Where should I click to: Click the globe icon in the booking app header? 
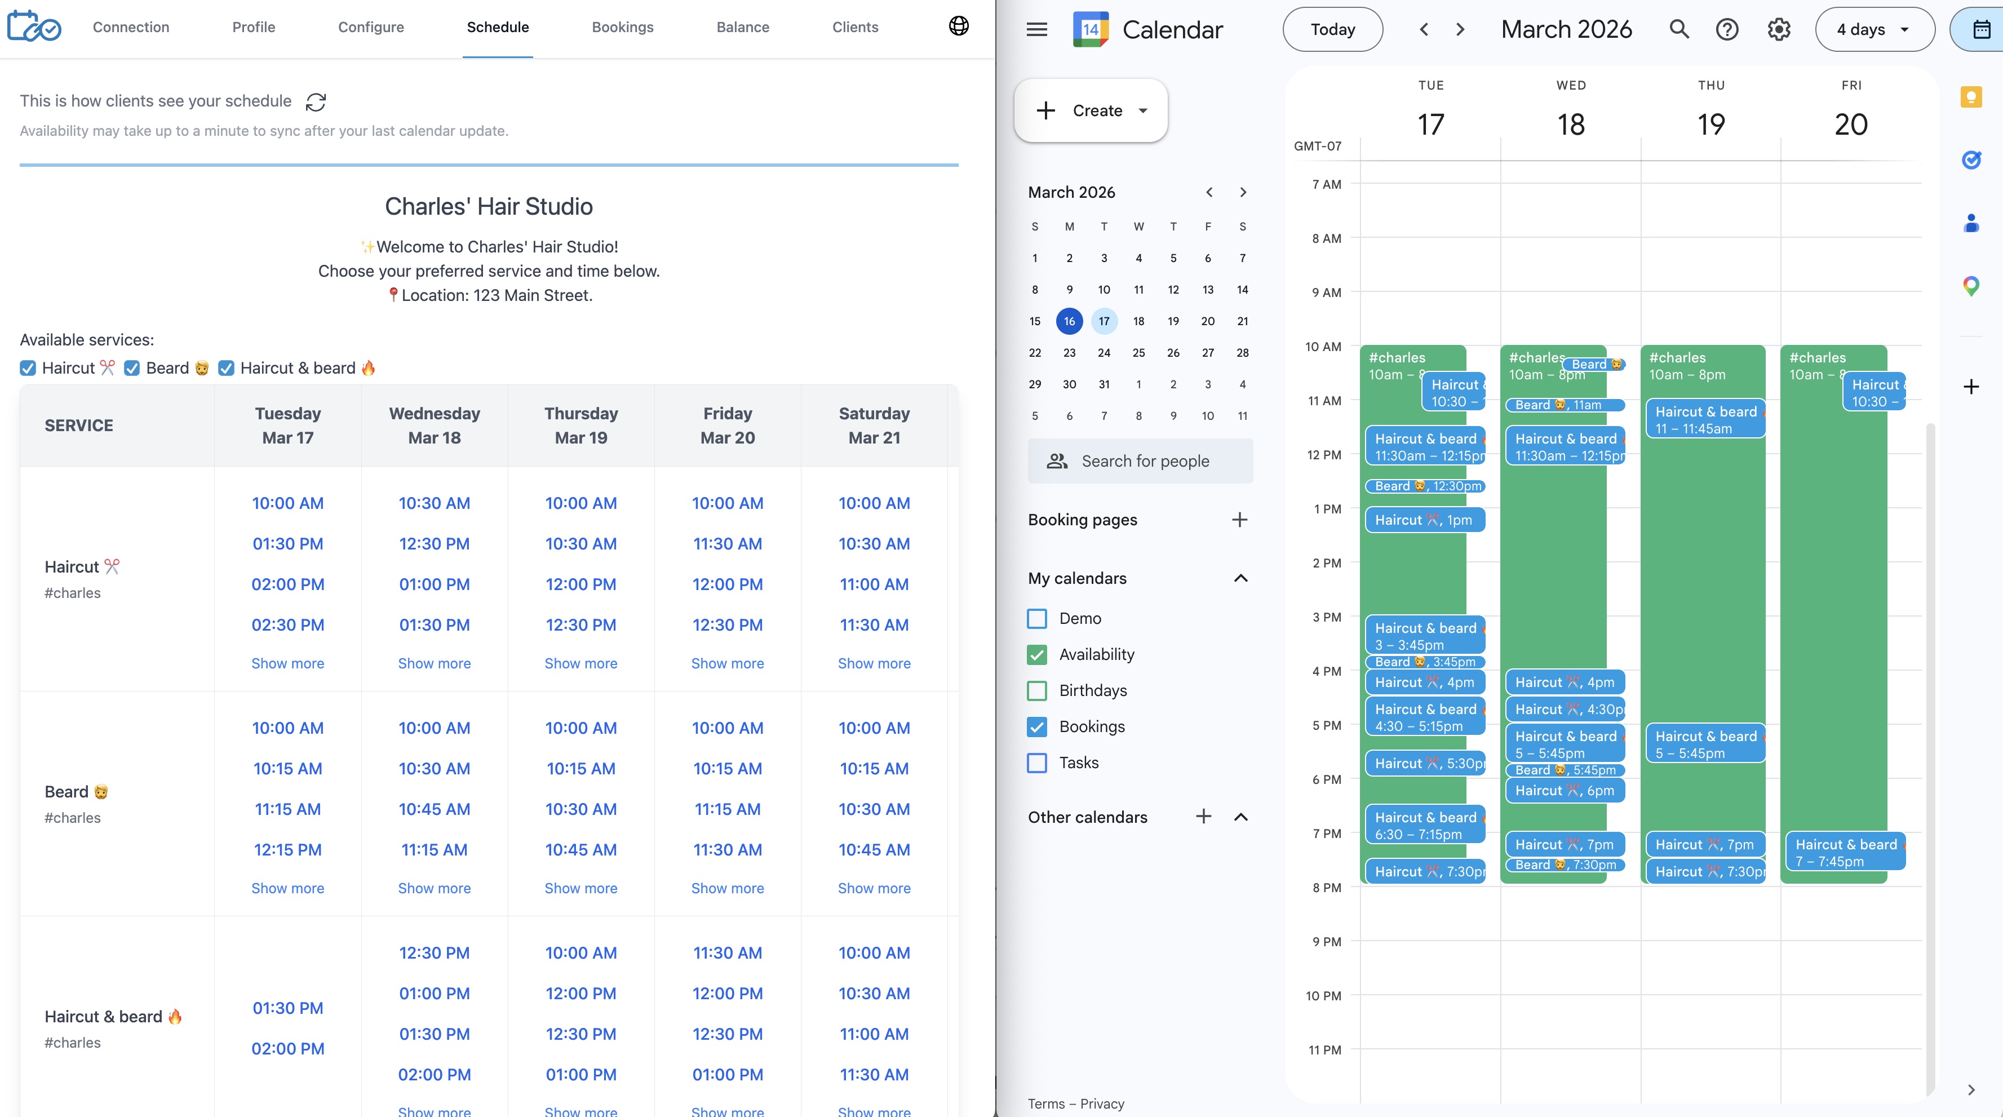[x=959, y=26]
